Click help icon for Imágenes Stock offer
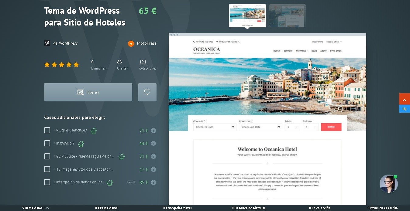Screen dimensions: 410x211 click(x=153, y=169)
